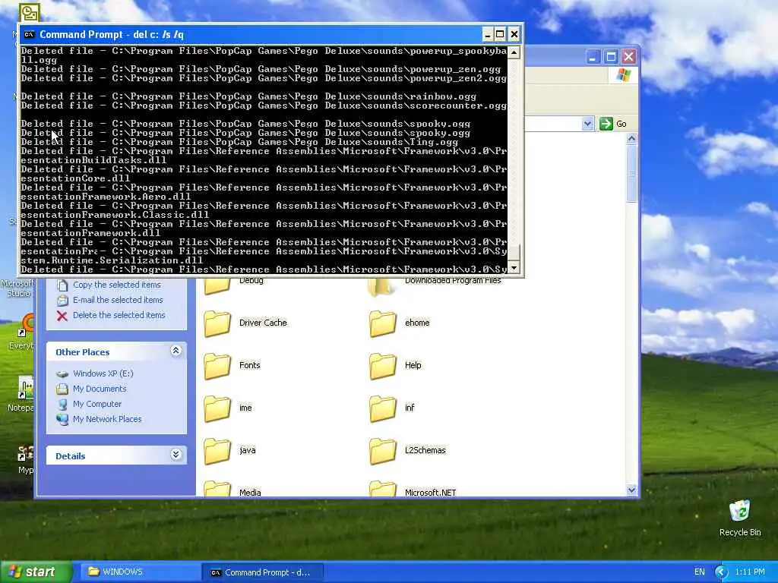Click the Other Places header text
The width and height of the screenshot is (778, 583).
click(82, 352)
